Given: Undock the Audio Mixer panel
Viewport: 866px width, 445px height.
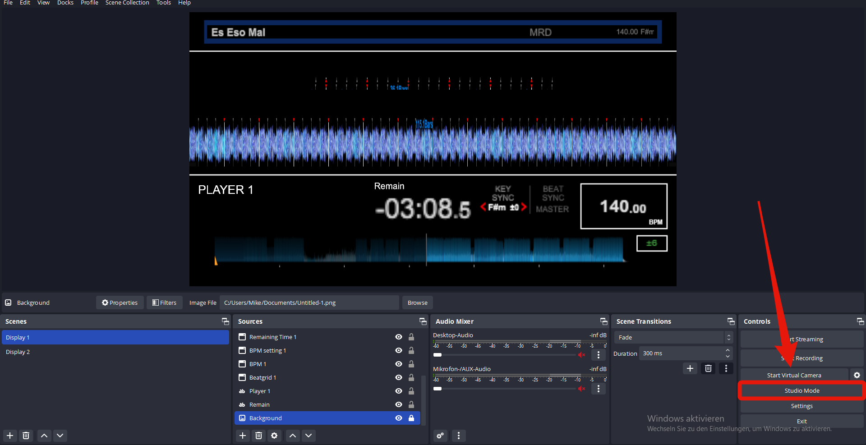Looking at the screenshot, I should tap(603, 321).
